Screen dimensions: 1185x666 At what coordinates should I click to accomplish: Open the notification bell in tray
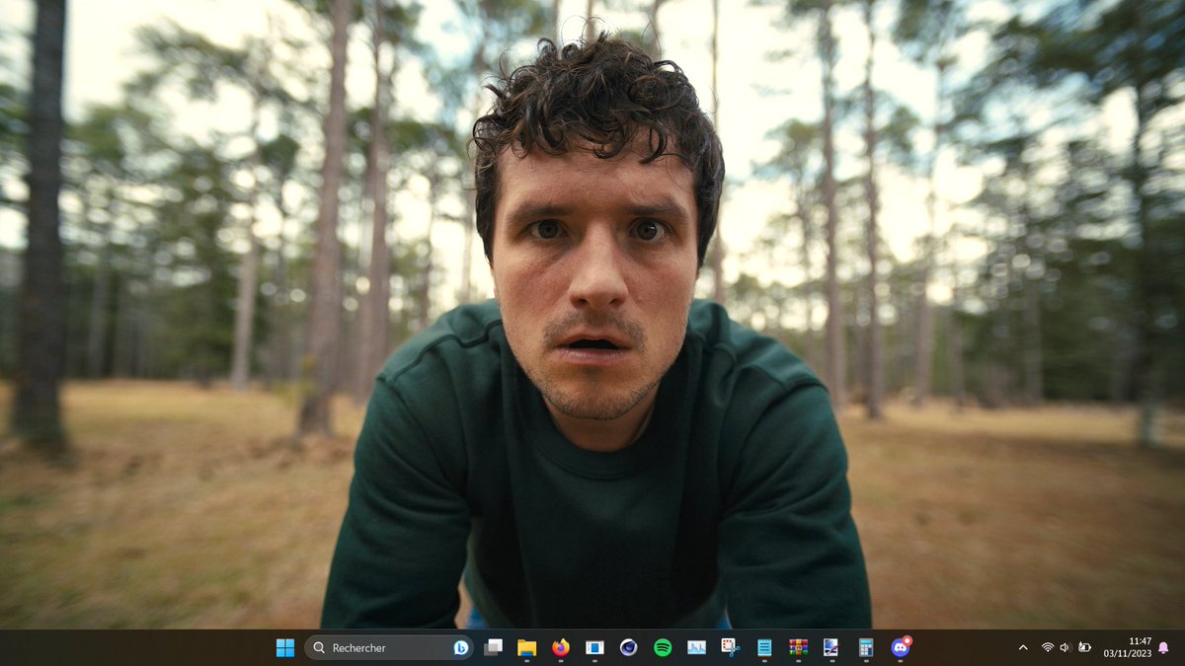(x=1163, y=647)
